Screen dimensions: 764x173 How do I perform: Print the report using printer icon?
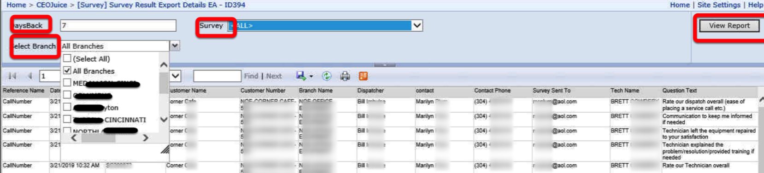pyautogui.click(x=345, y=76)
